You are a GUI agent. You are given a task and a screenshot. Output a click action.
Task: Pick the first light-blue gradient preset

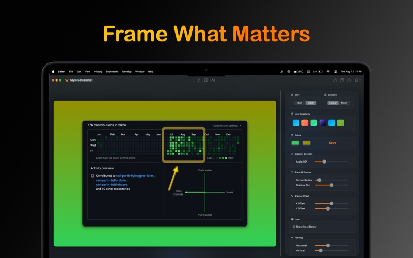tap(296, 123)
